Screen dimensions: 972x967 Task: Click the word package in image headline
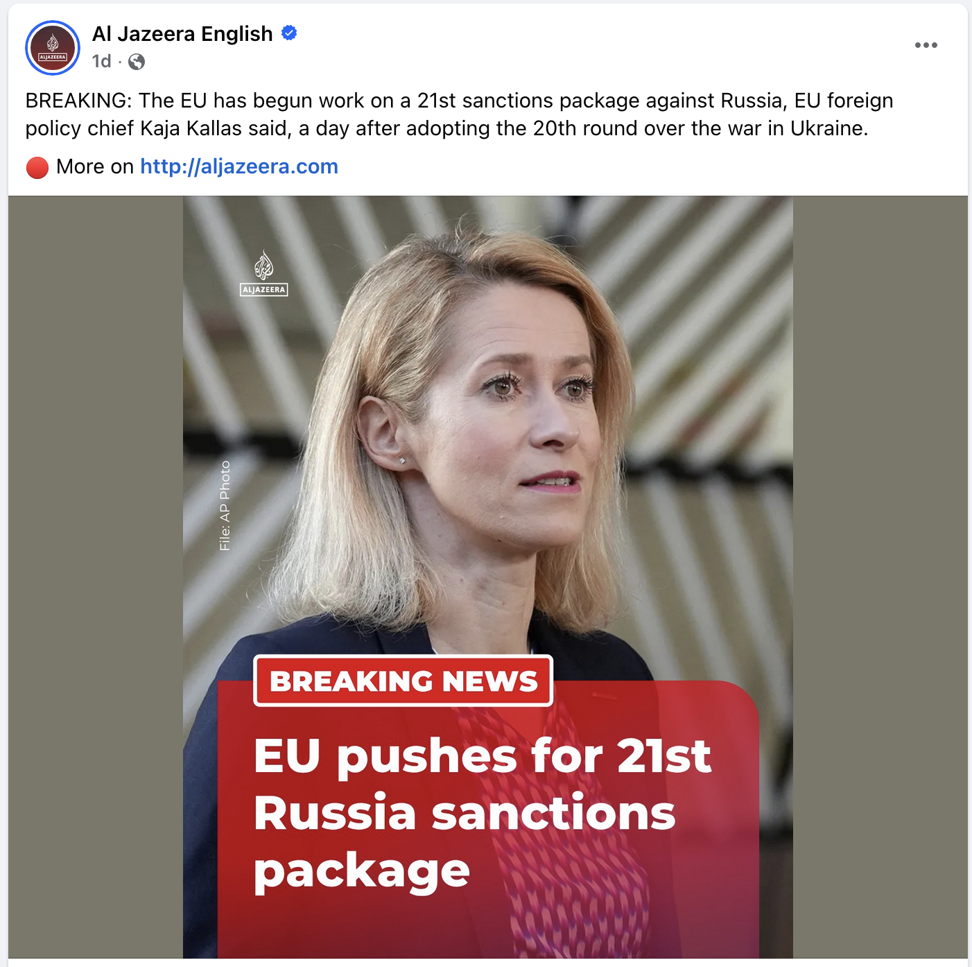coord(362,871)
